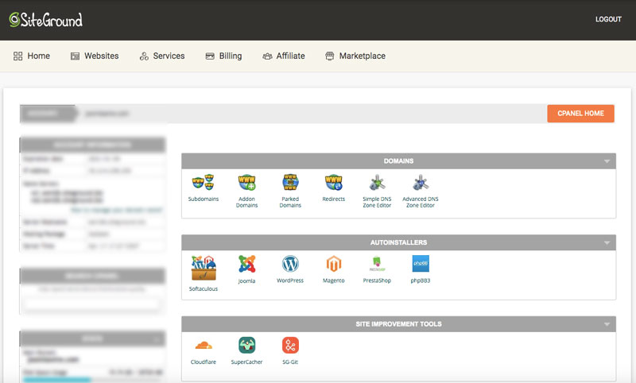Click the SiteGround logo

[46, 19]
